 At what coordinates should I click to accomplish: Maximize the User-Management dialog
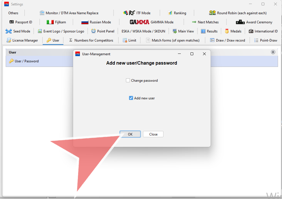pos(192,54)
